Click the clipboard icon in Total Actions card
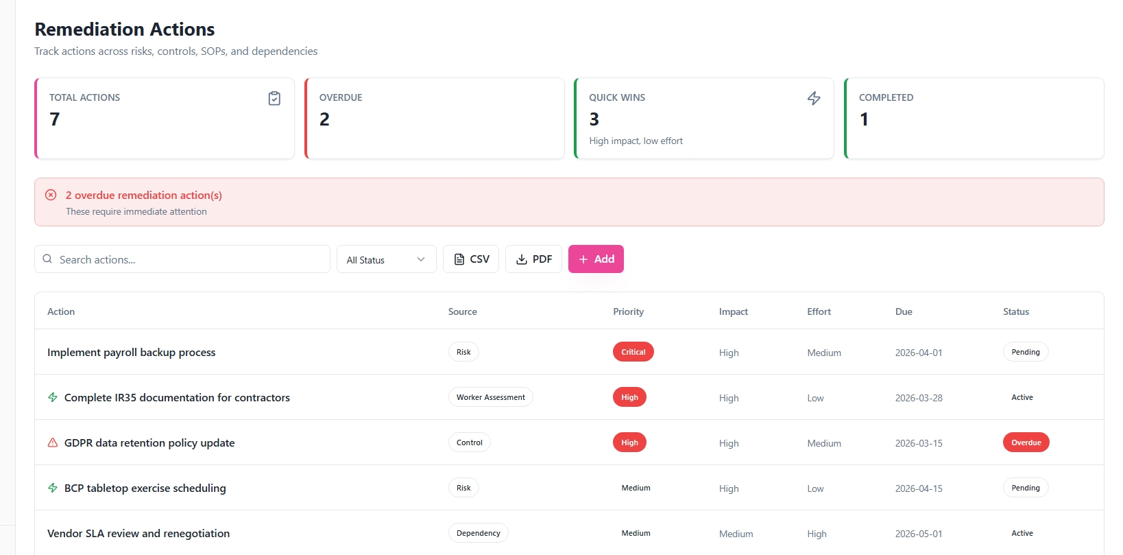 [x=274, y=99]
